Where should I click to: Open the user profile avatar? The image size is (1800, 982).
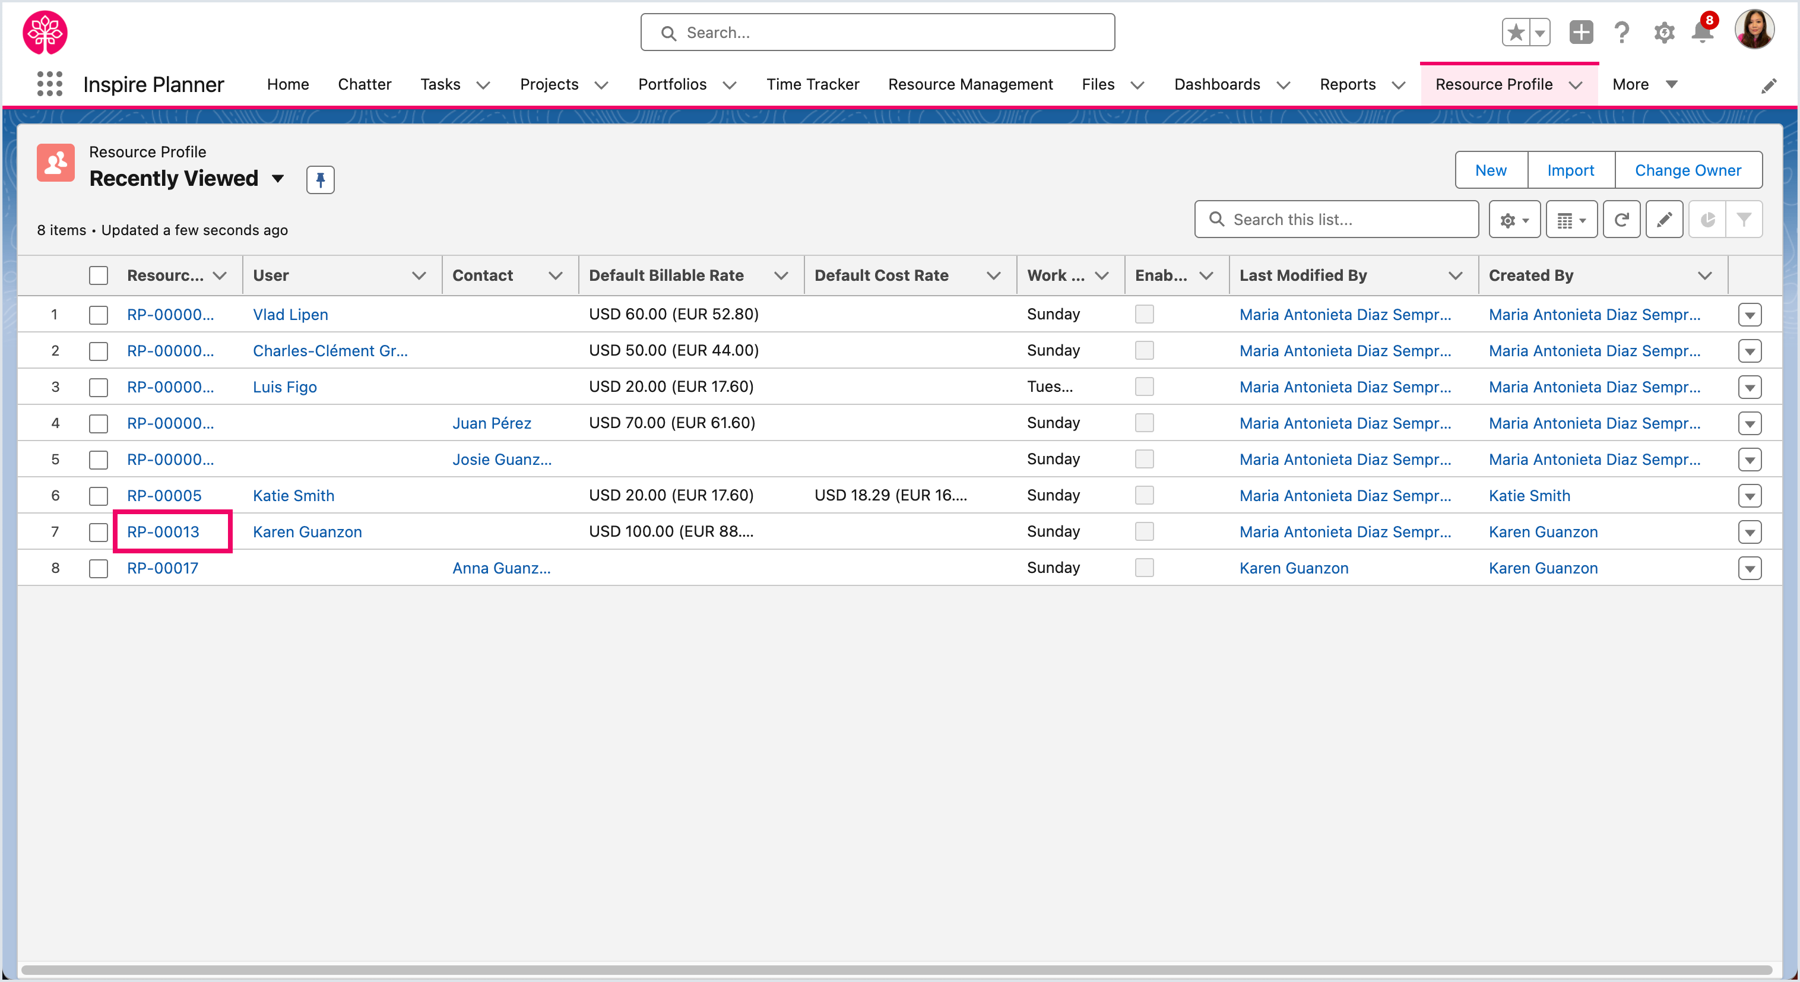1754,29
